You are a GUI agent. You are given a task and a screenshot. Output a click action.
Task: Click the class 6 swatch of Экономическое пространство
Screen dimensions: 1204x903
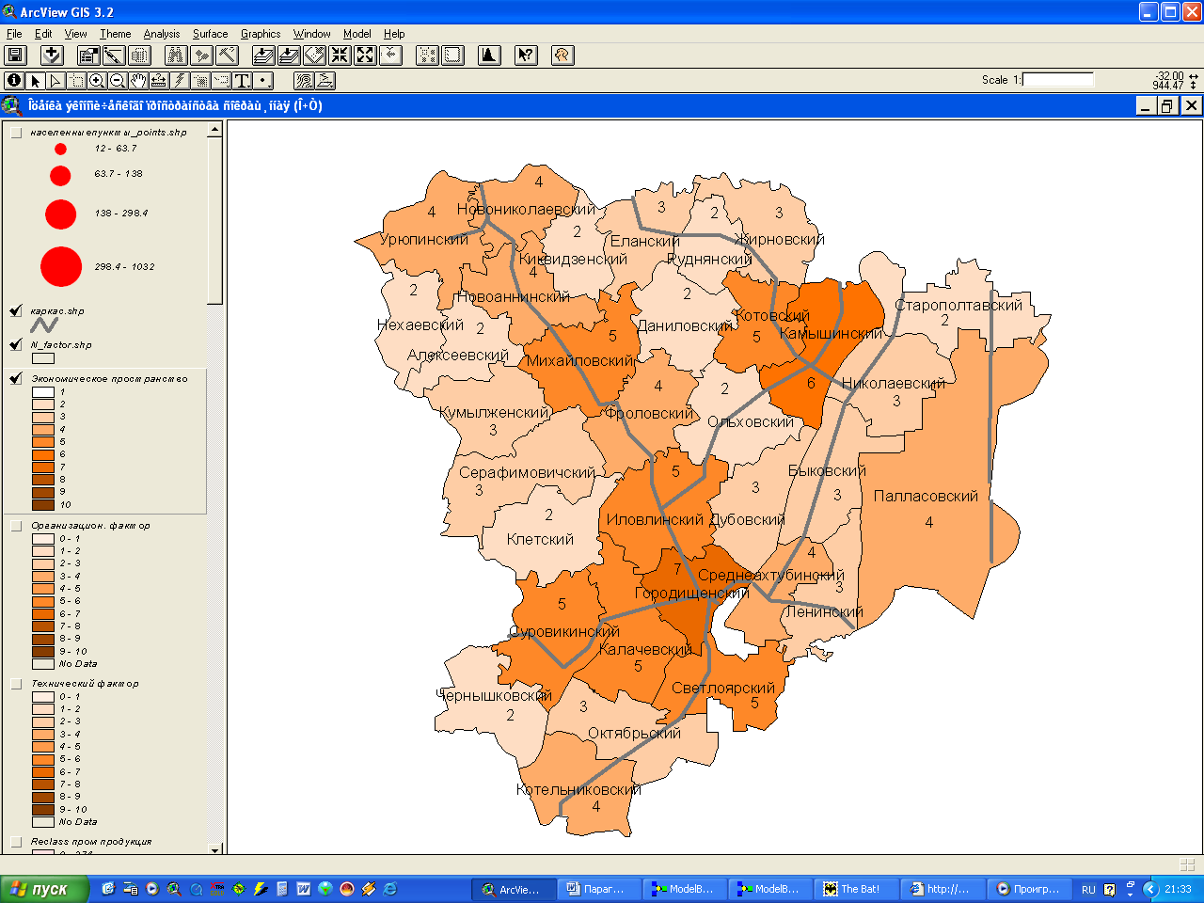coord(43,454)
